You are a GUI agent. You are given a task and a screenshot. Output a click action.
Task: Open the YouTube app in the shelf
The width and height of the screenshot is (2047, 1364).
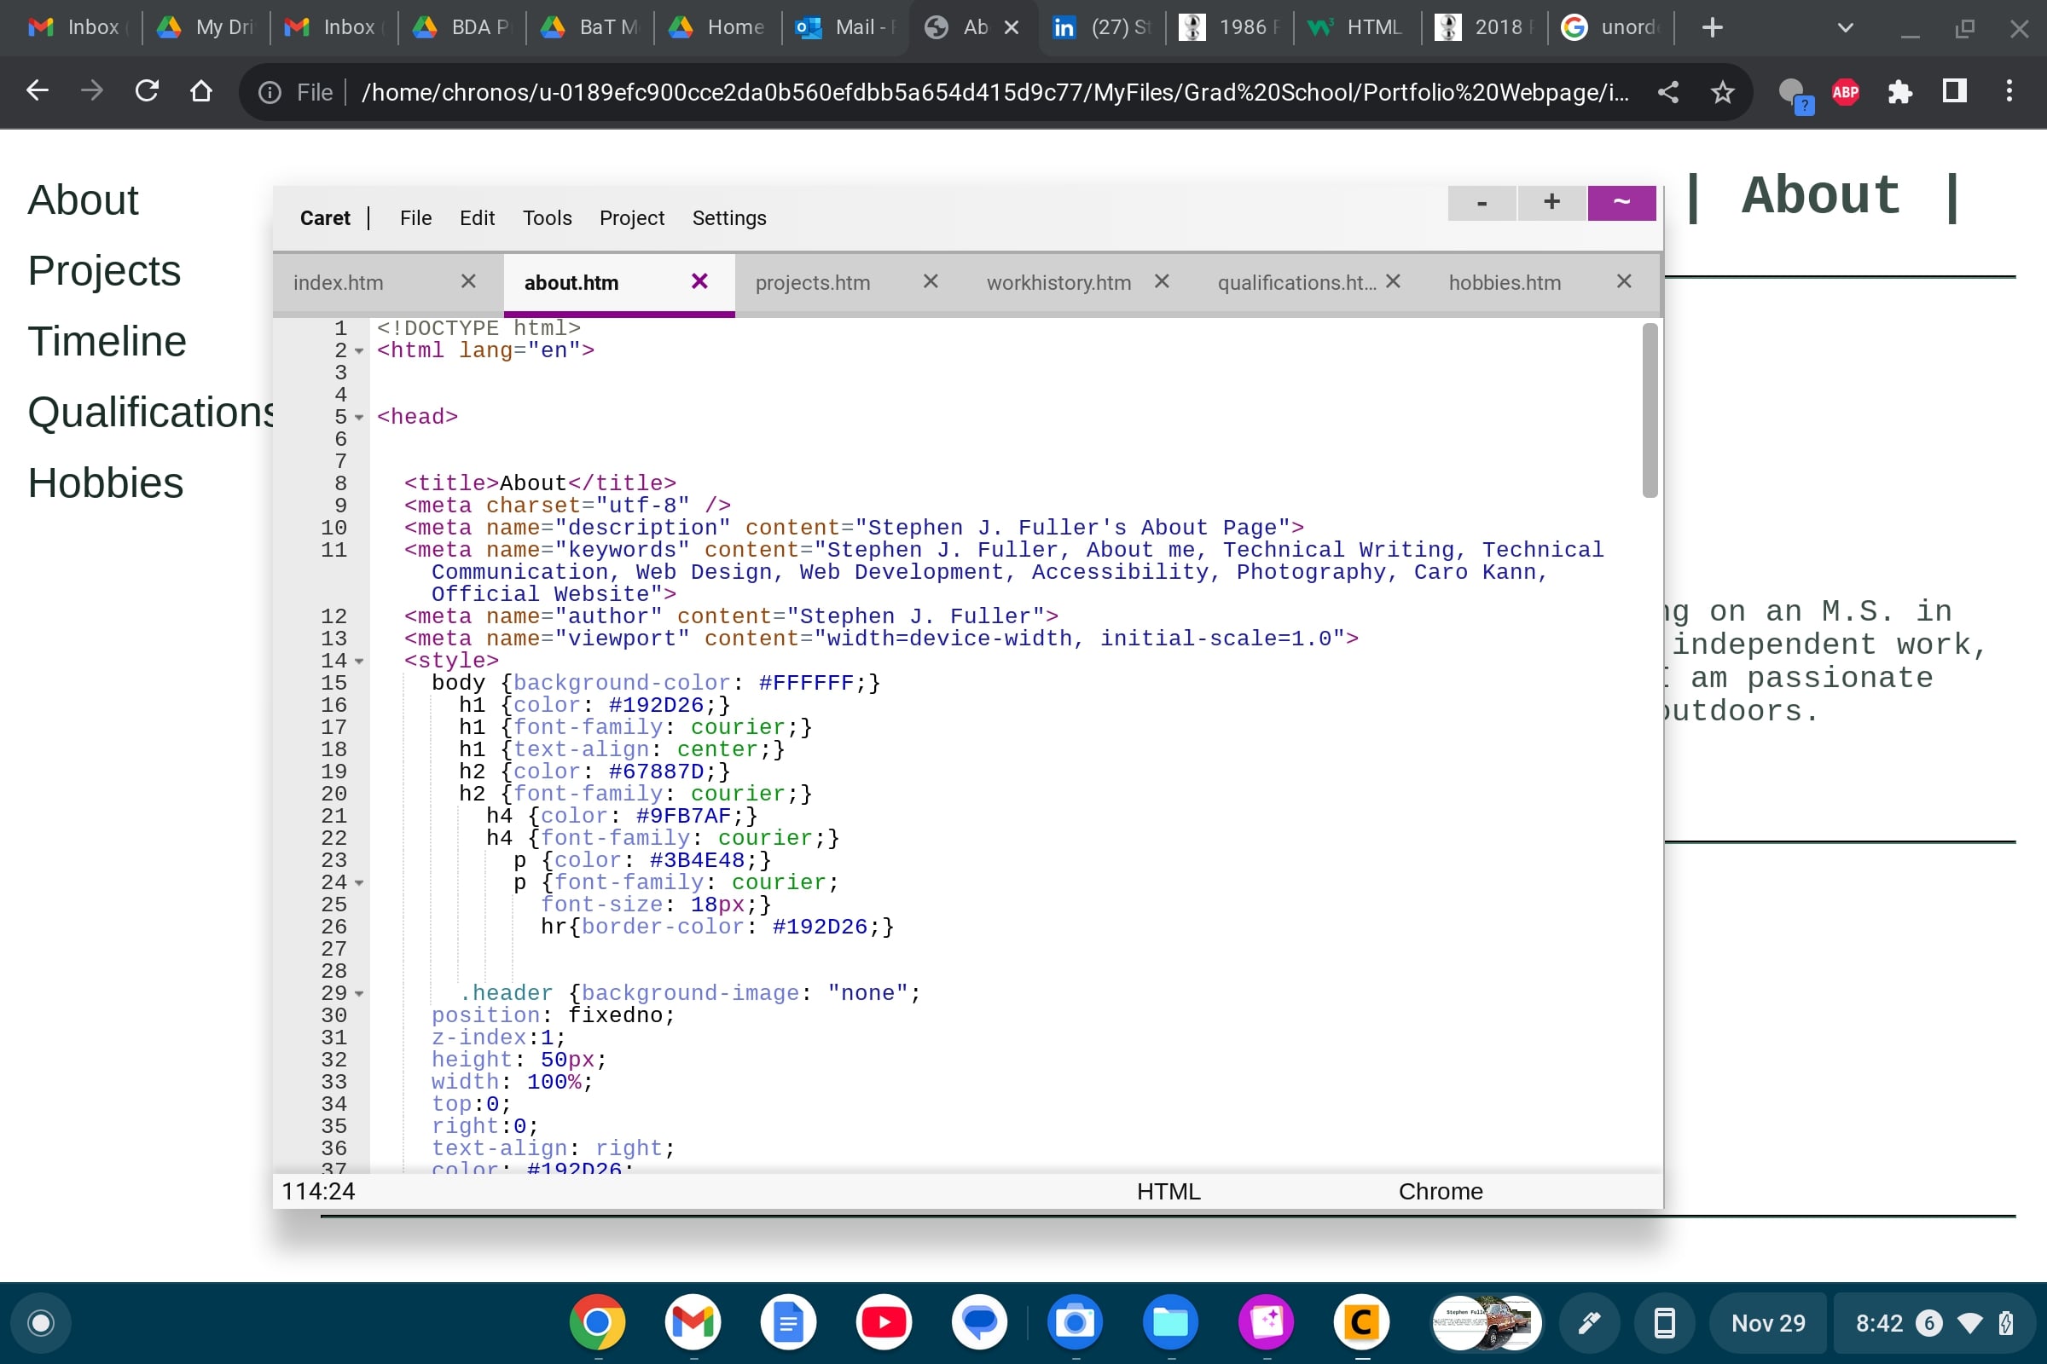coord(884,1322)
